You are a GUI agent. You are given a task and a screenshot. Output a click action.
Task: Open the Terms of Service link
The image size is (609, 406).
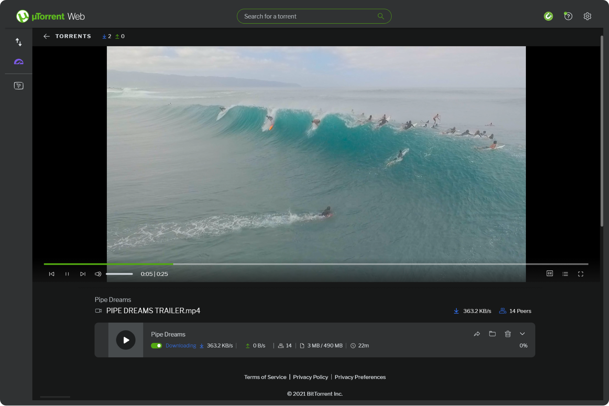click(265, 377)
